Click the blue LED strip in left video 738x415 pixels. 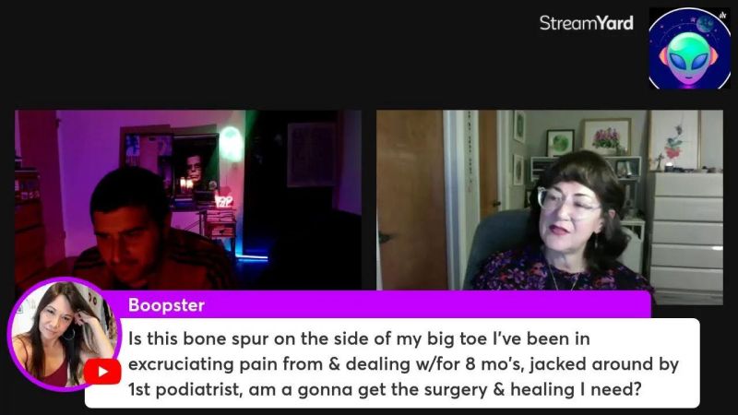click(252, 258)
